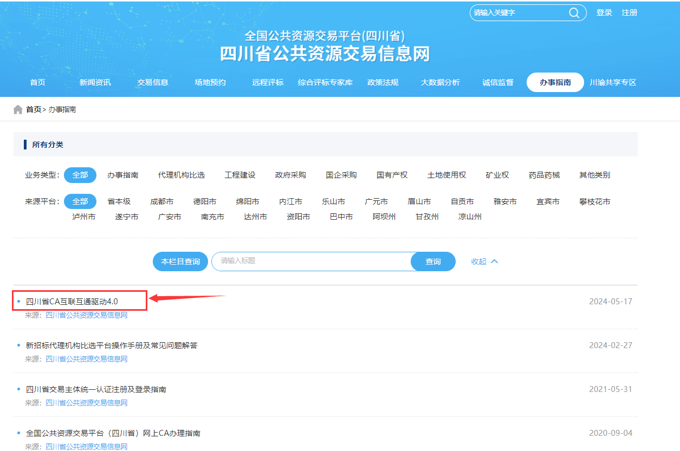Screen dimensions: 680x451
Task: Filter source platform by 成都市
Action: click(162, 201)
